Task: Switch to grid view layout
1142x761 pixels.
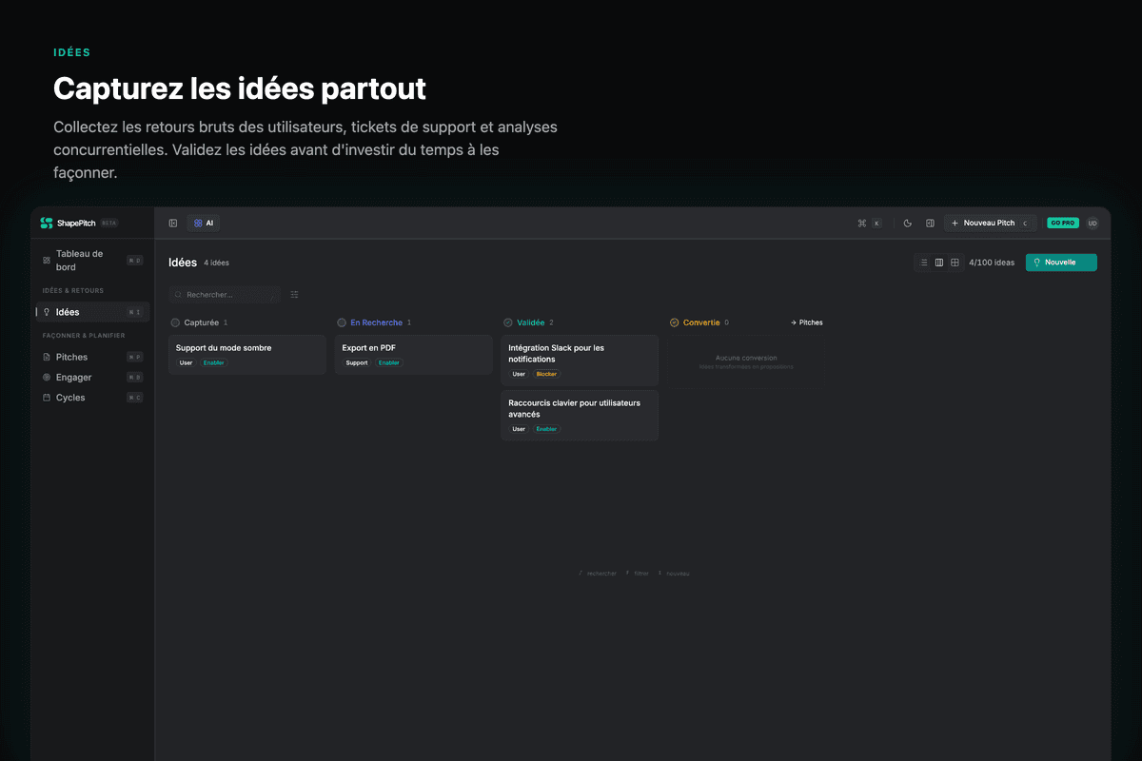Action: pyautogui.click(x=955, y=263)
